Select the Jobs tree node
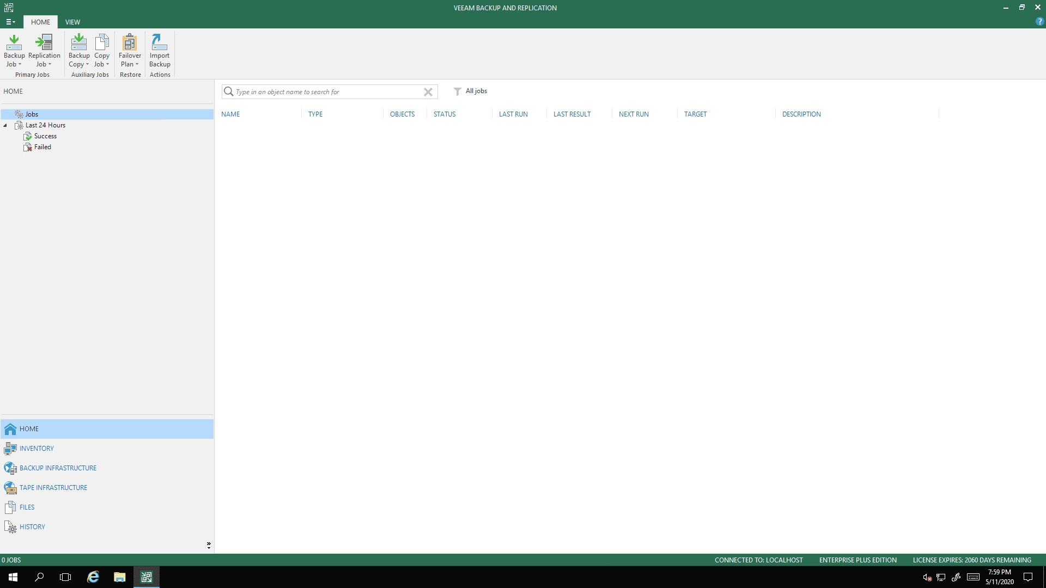Screen dimensions: 1046x588 (x=107, y=114)
